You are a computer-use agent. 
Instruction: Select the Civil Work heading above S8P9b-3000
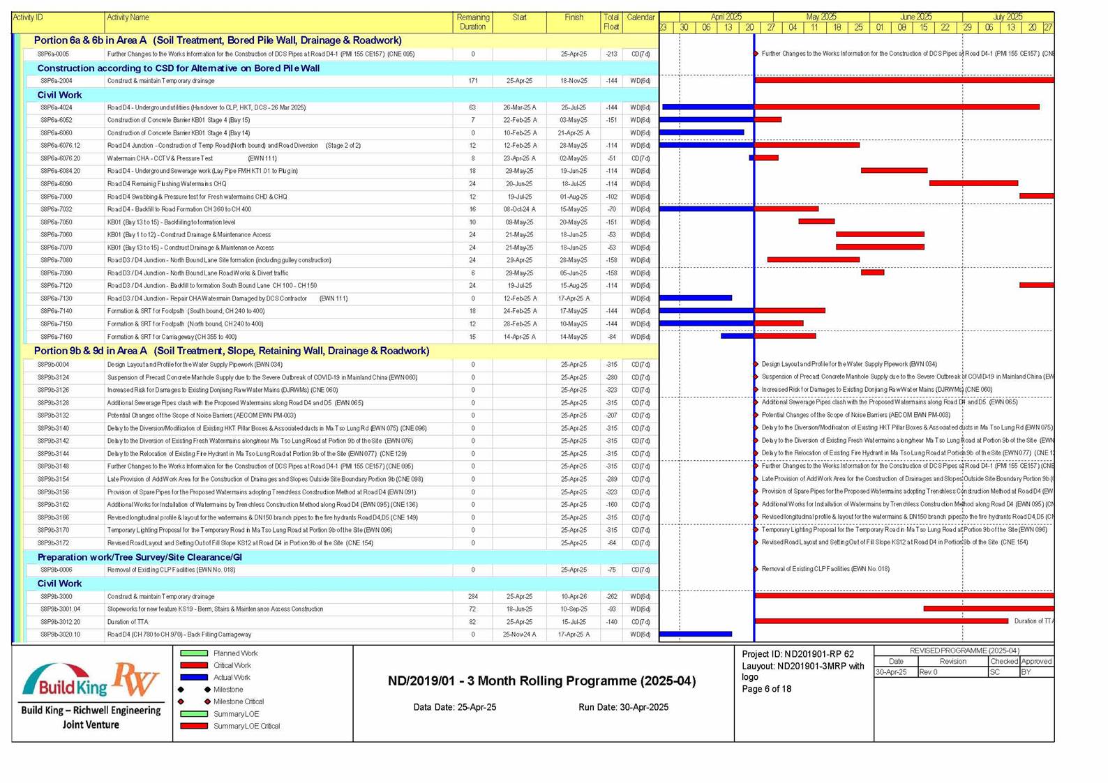click(59, 584)
